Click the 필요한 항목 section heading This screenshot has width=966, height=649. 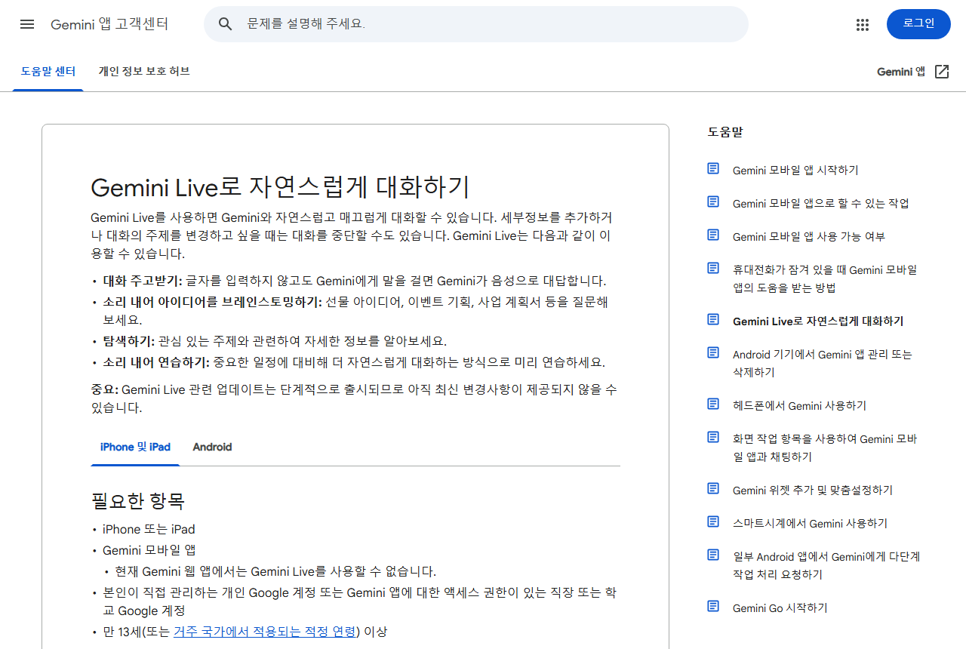pos(138,501)
